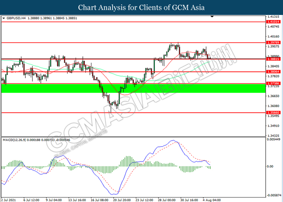This screenshot has width=283, height=202.
Task: Click the green support zone rectangle
Action: click(x=133, y=88)
